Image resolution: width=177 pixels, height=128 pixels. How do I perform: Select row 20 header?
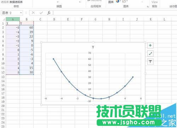[x=3, y=106]
